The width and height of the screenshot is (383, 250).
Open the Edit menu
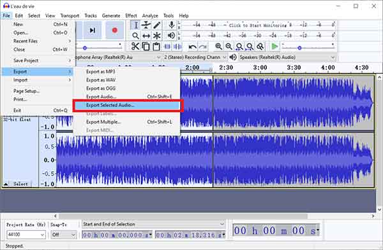click(x=19, y=15)
